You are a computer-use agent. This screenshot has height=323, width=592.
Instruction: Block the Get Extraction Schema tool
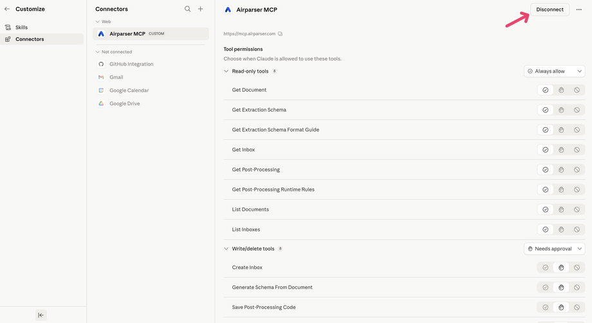[577, 110]
